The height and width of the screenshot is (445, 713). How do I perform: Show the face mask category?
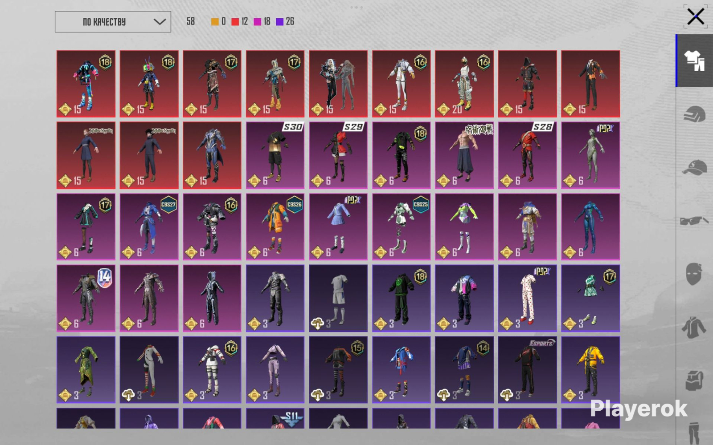tap(694, 273)
